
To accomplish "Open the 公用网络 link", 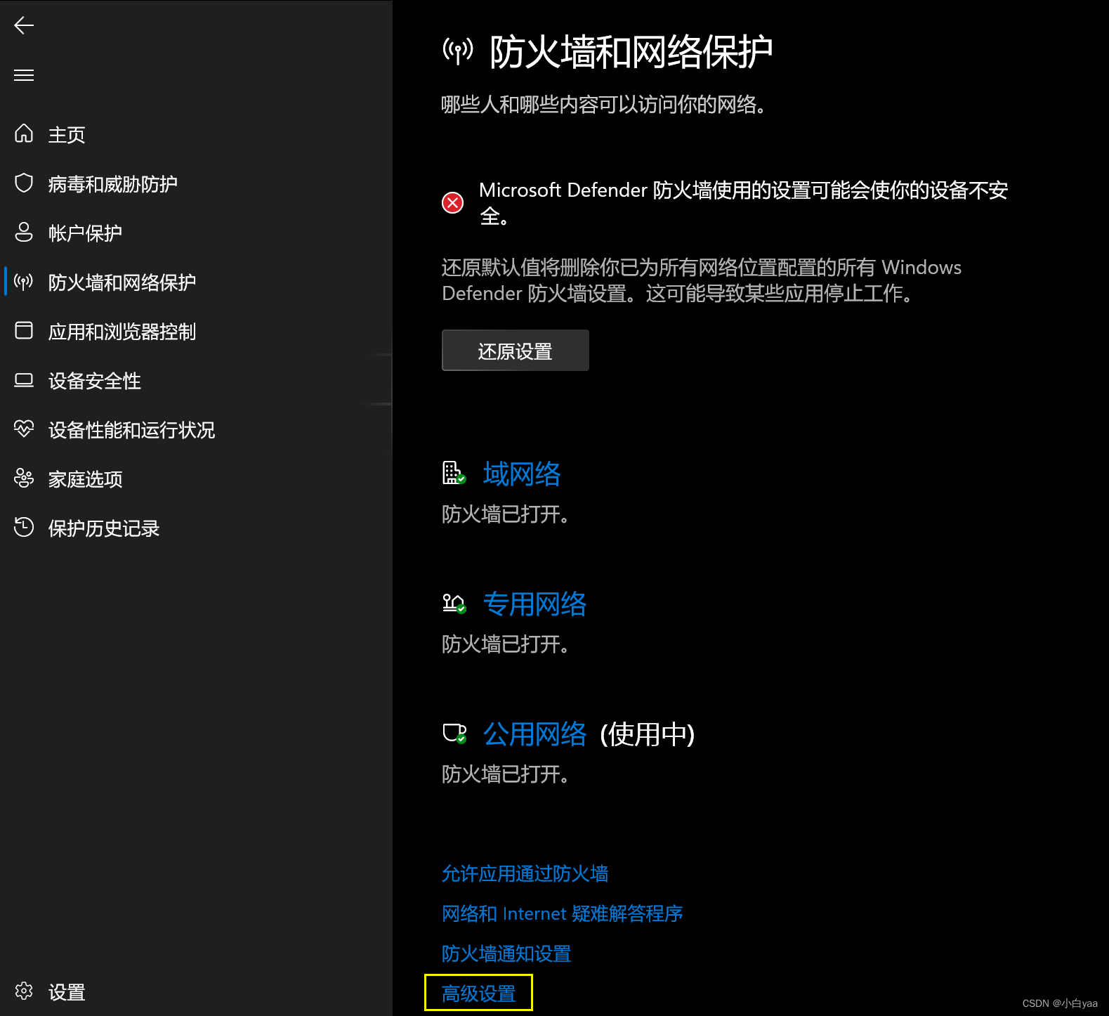I will (534, 734).
